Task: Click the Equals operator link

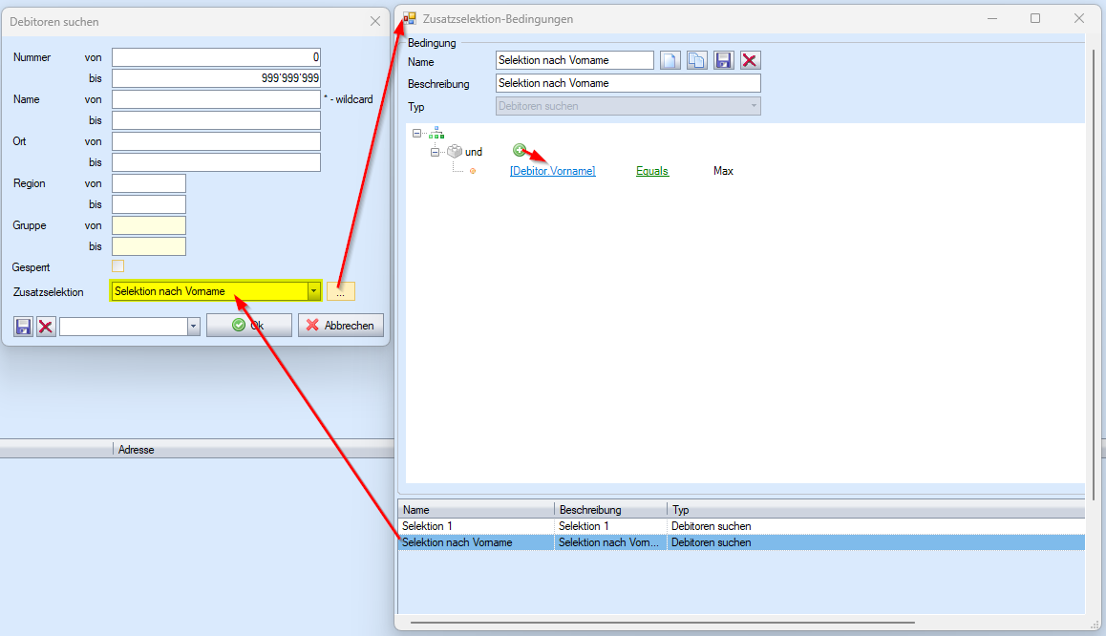Action: click(x=651, y=171)
